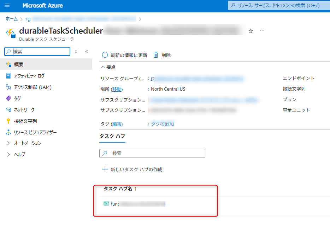
Task: Click the purple tag icon
Action: coord(8,98)
